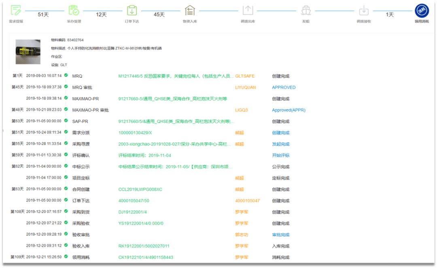The height and width of the screenshot is (268, 437).
Task: Click the Approved(APPR) status
Action: click(x=289, y=110)
